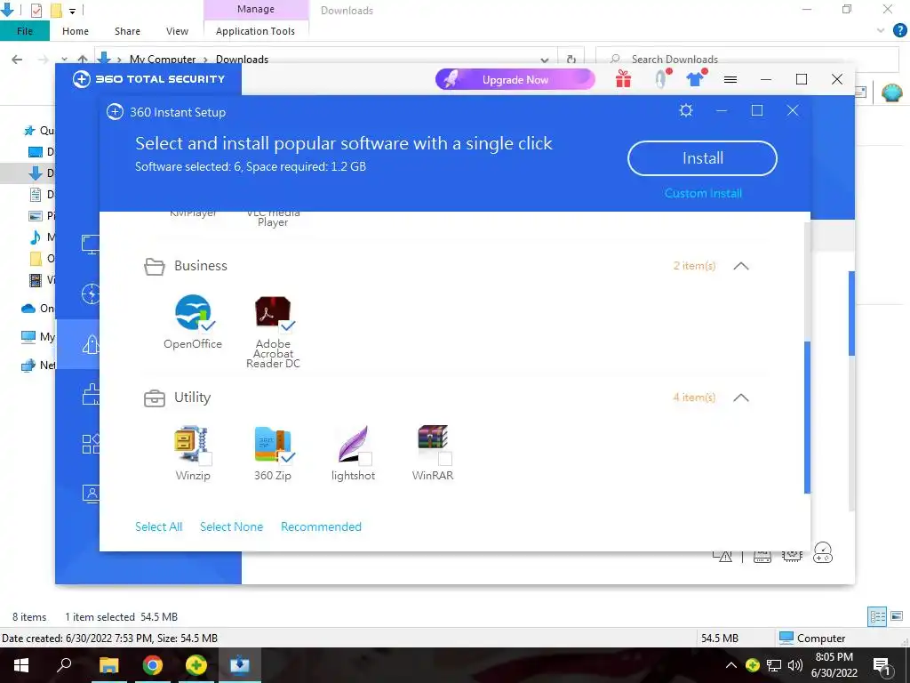Image resolution: width=910 pixels, height=683 pixels.
Task: Open Chrome from the taskbar
Action: coord(152,665)
